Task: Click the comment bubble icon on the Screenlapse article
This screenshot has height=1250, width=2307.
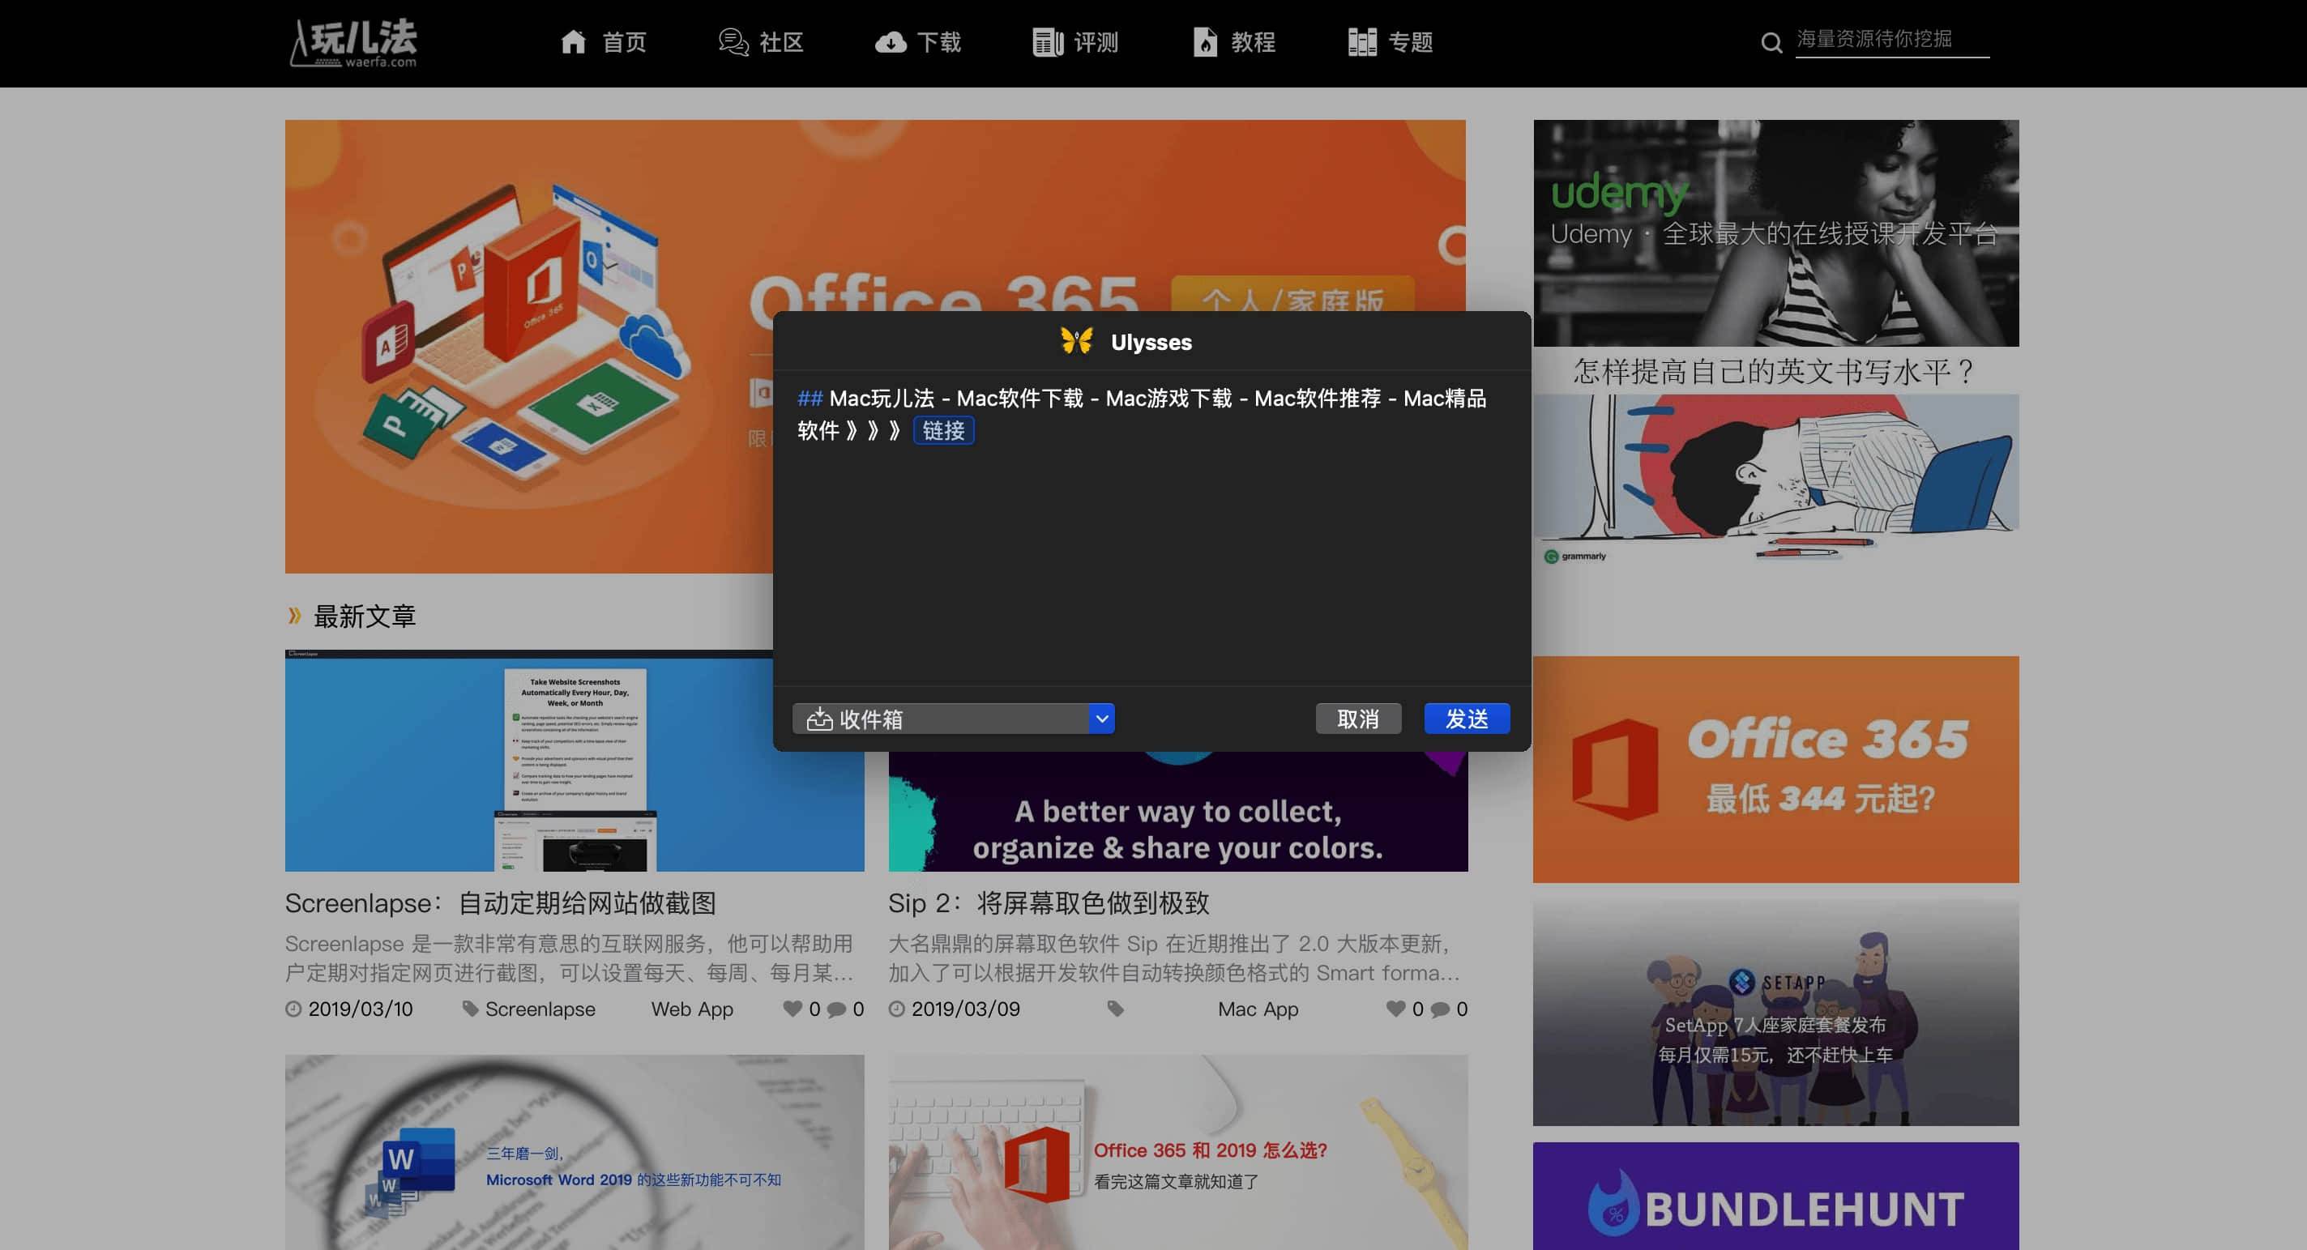Action: (x=836, y=1009)
